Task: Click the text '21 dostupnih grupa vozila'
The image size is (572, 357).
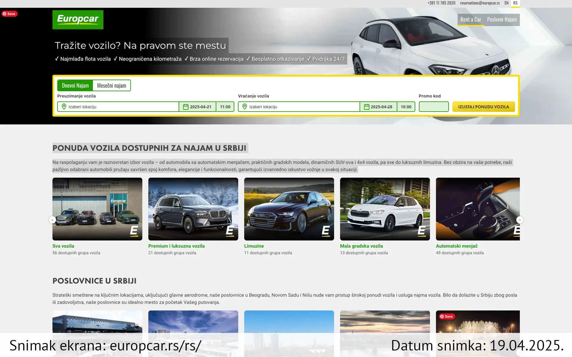Action: [x=172, y=253]
